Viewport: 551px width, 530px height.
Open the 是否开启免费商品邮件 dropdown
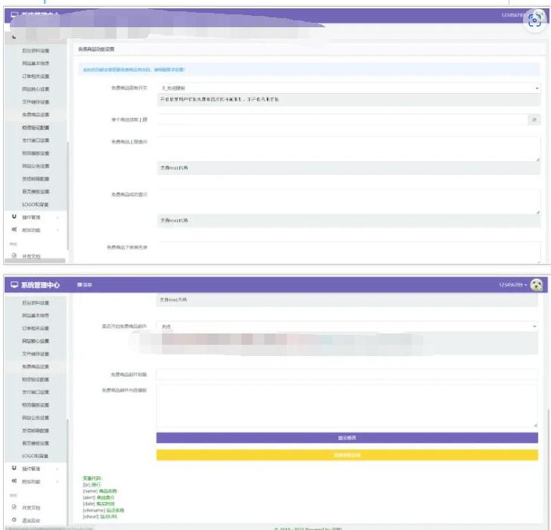pyautogui.click(x=347, y=327)
